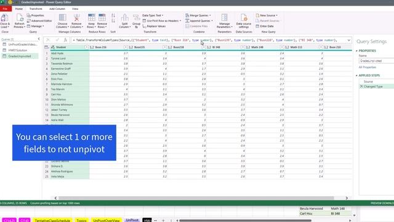Click the All Properties link

[x=368, y=67]
